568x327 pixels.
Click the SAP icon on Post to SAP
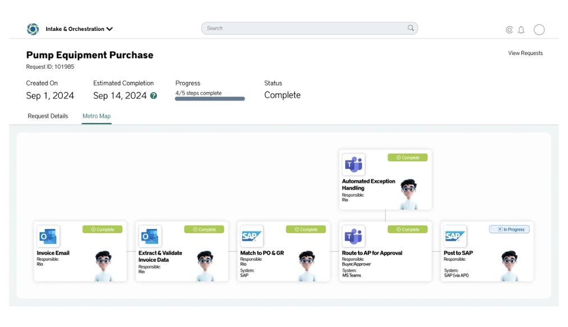point(455,237)
